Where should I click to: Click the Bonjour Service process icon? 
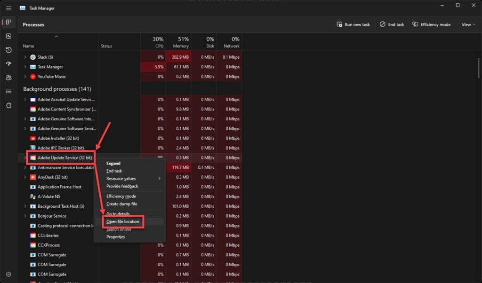(33, 216)
